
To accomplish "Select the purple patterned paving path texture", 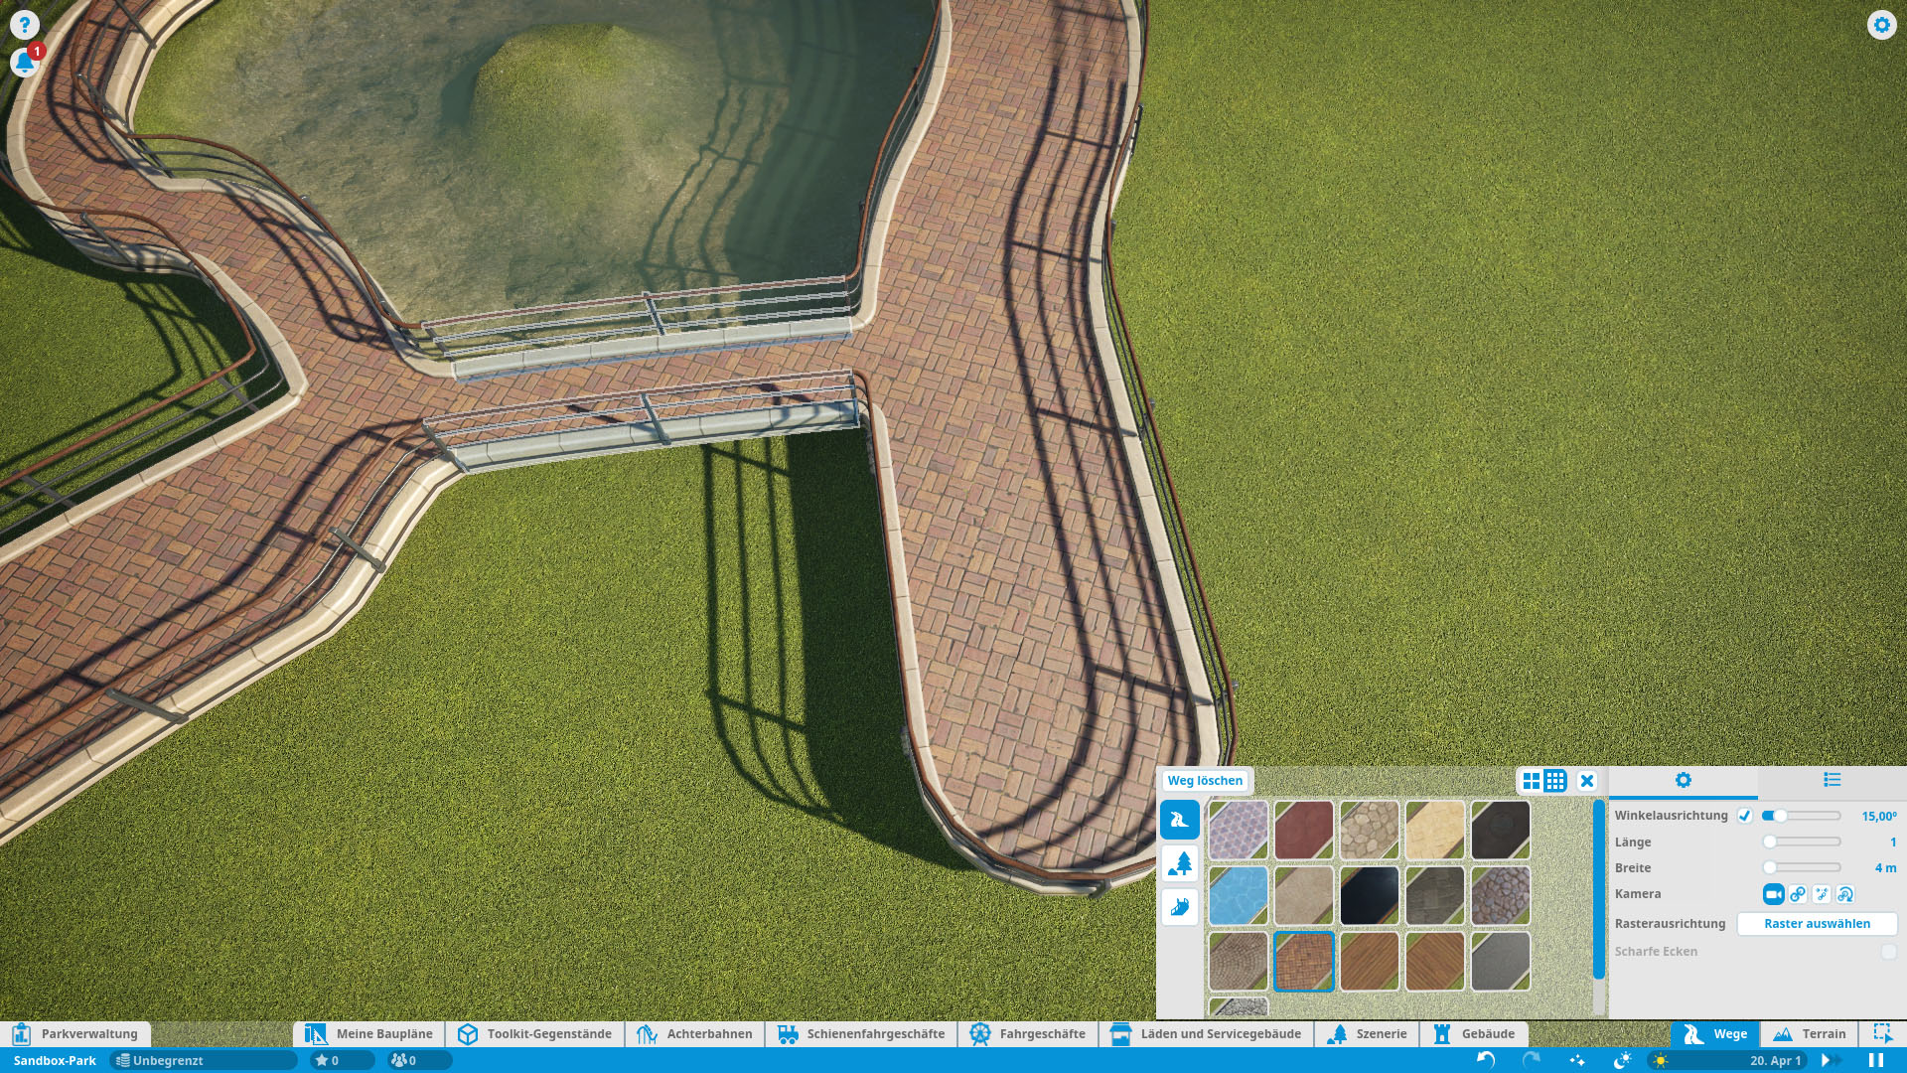I will pyautogui.click(x=1239, y=831).
